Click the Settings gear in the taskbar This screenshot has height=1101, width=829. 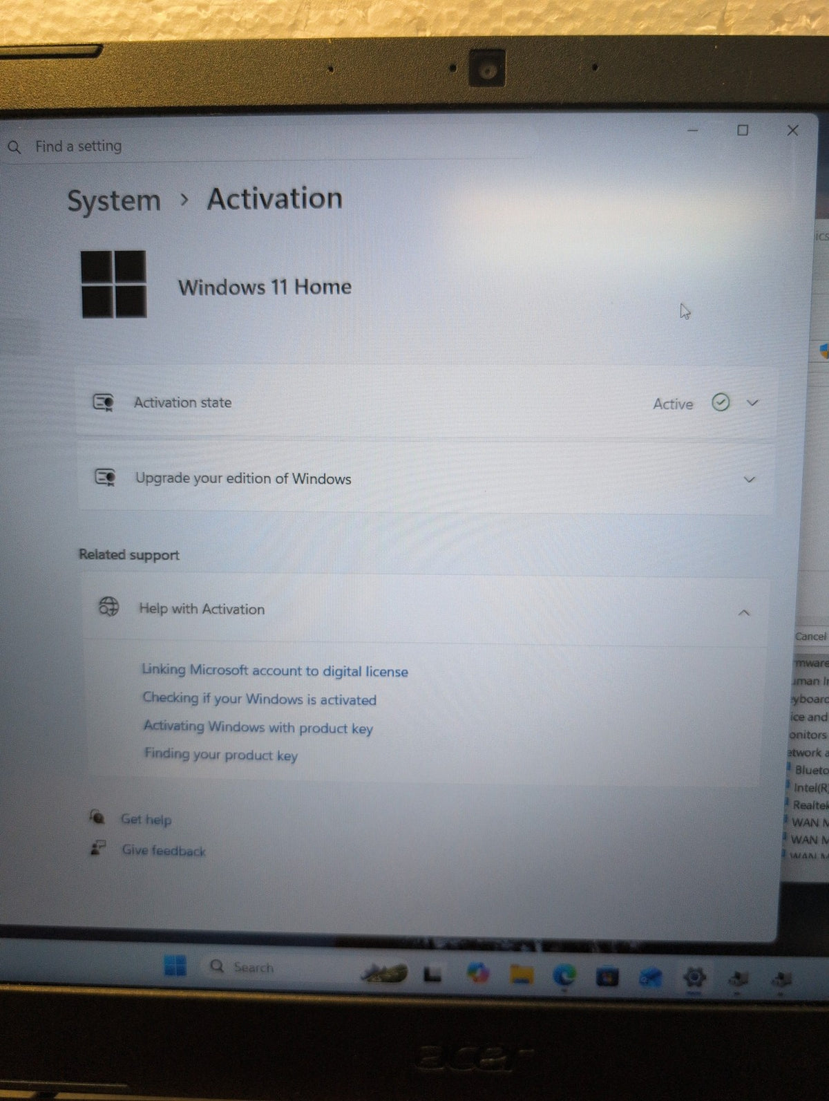point(694,977)
